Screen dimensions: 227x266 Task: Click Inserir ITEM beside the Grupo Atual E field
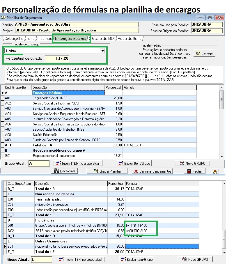(80, 259)
